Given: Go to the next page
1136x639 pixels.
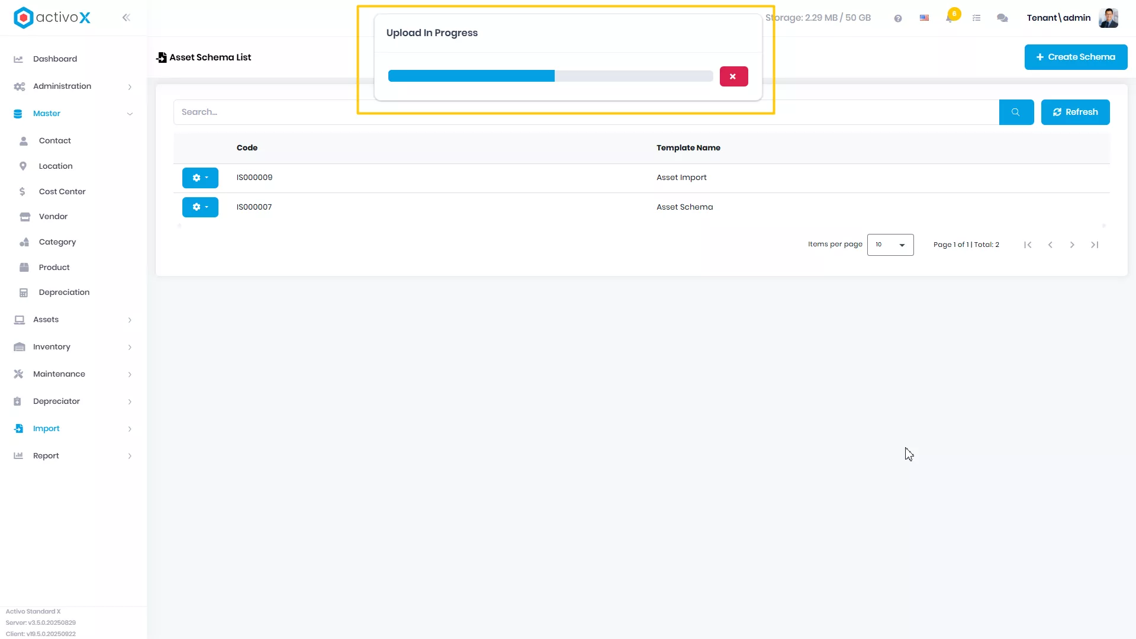Looking at the screenshot, I should [1072, 245].
